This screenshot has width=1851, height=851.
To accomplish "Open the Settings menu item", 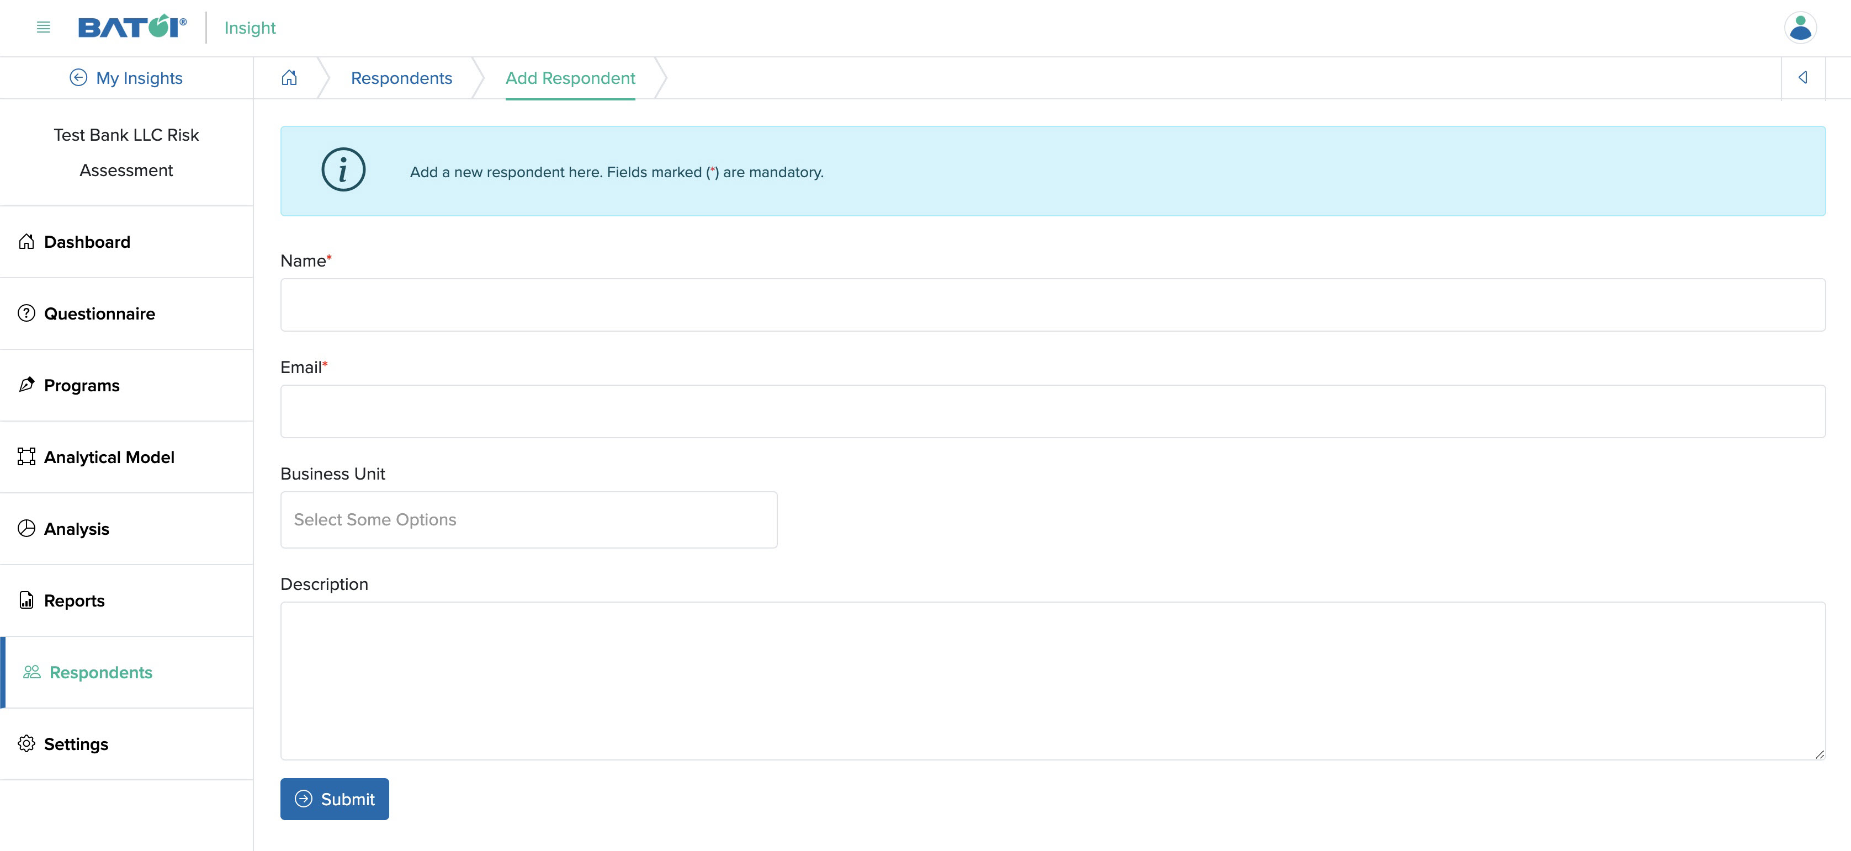I will [126, 744].
